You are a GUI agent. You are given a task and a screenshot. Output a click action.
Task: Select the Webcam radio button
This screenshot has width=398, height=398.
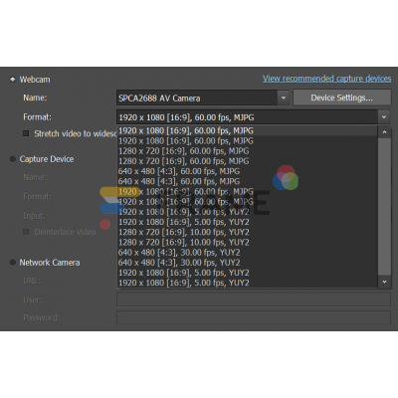pyautogui.click(x=13, y=80)
